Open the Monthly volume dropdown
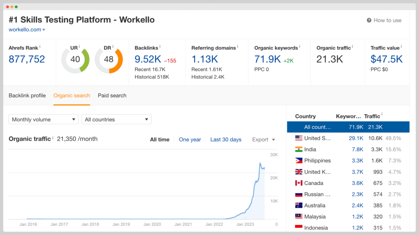 tap(43, 120)
